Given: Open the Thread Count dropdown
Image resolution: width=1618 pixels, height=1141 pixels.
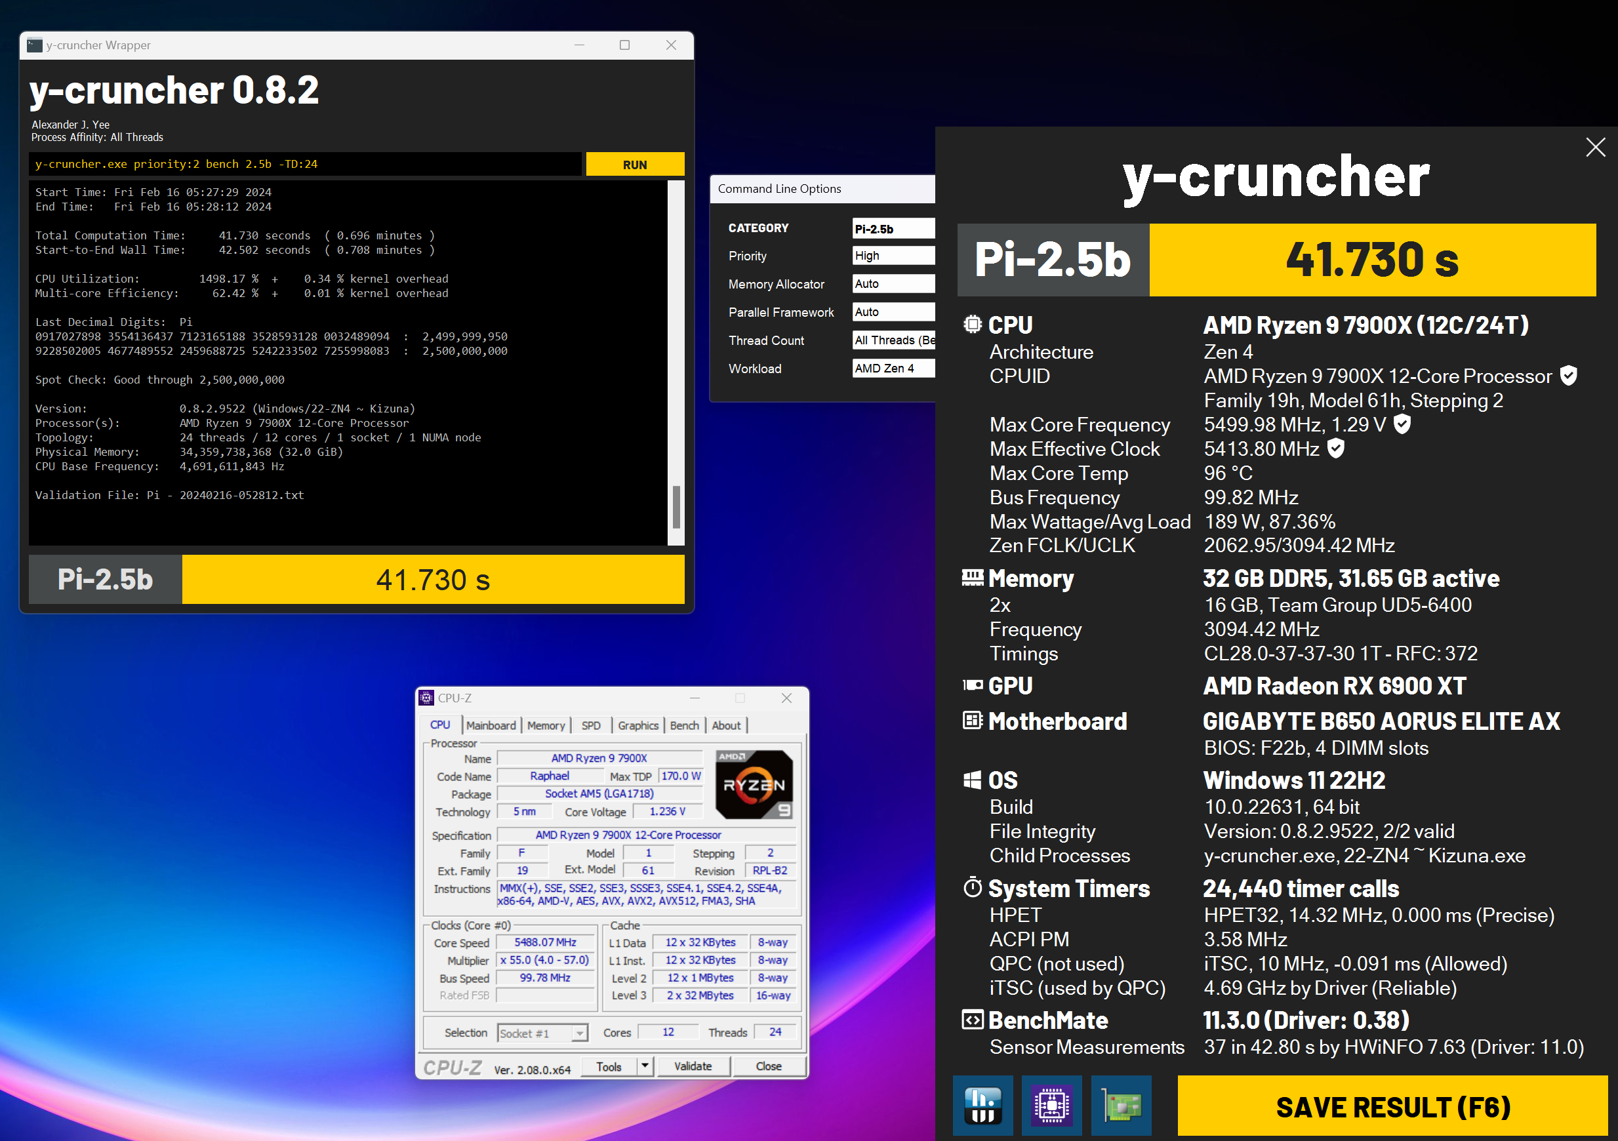Looking at the screenshot, I should pos(893,340).
